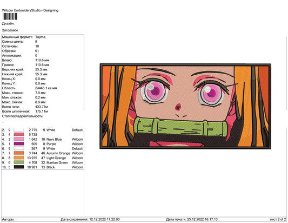Image resolution: width=288 pixels, height=223 pixels.
Task: Click the Tajima machine format value
Action: [40, 37]
